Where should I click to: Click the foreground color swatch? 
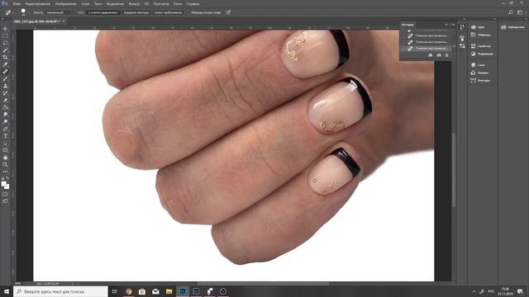click(3, 184)
